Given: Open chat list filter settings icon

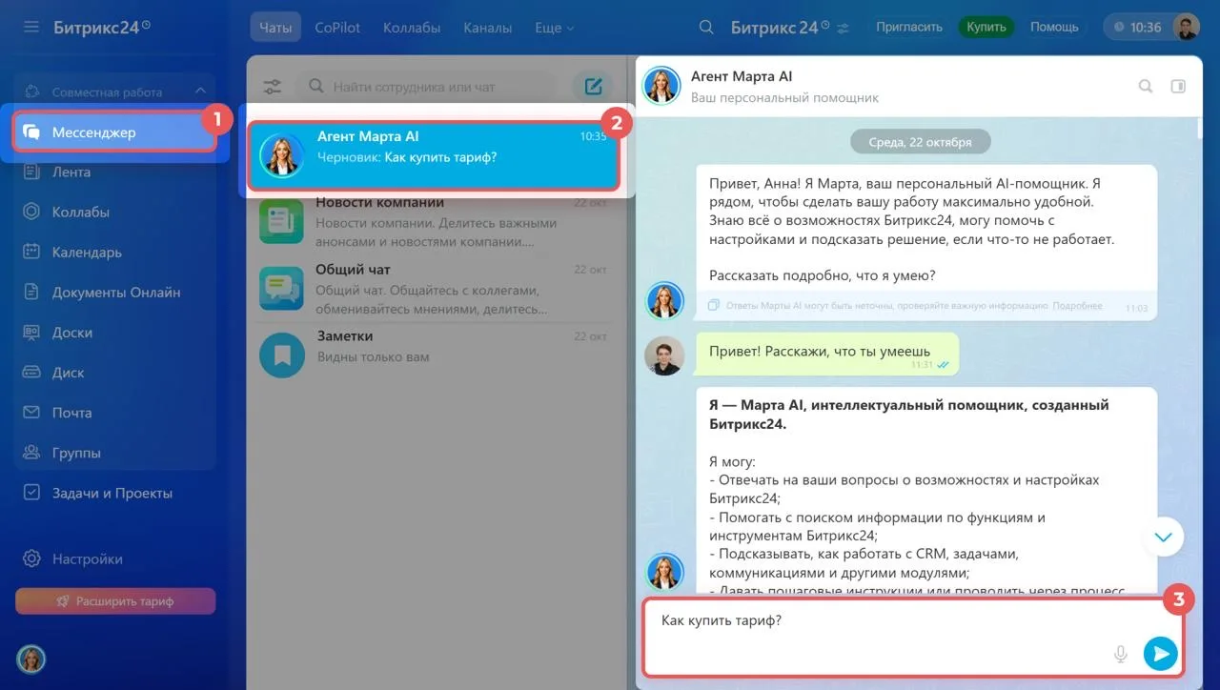Looking at the screenshot, I should tap(273, 87).
